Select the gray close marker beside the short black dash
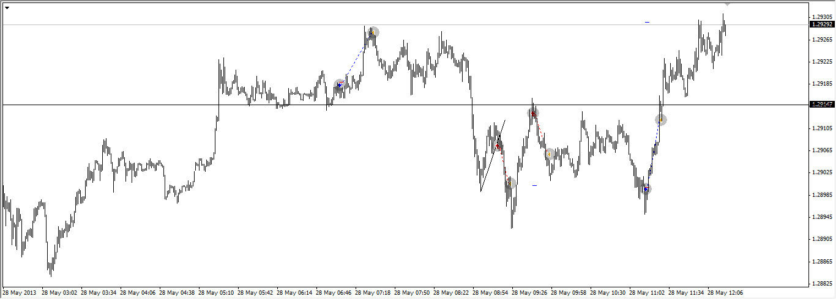The width and height of the screenshot is (836, 299). (511, 182)
